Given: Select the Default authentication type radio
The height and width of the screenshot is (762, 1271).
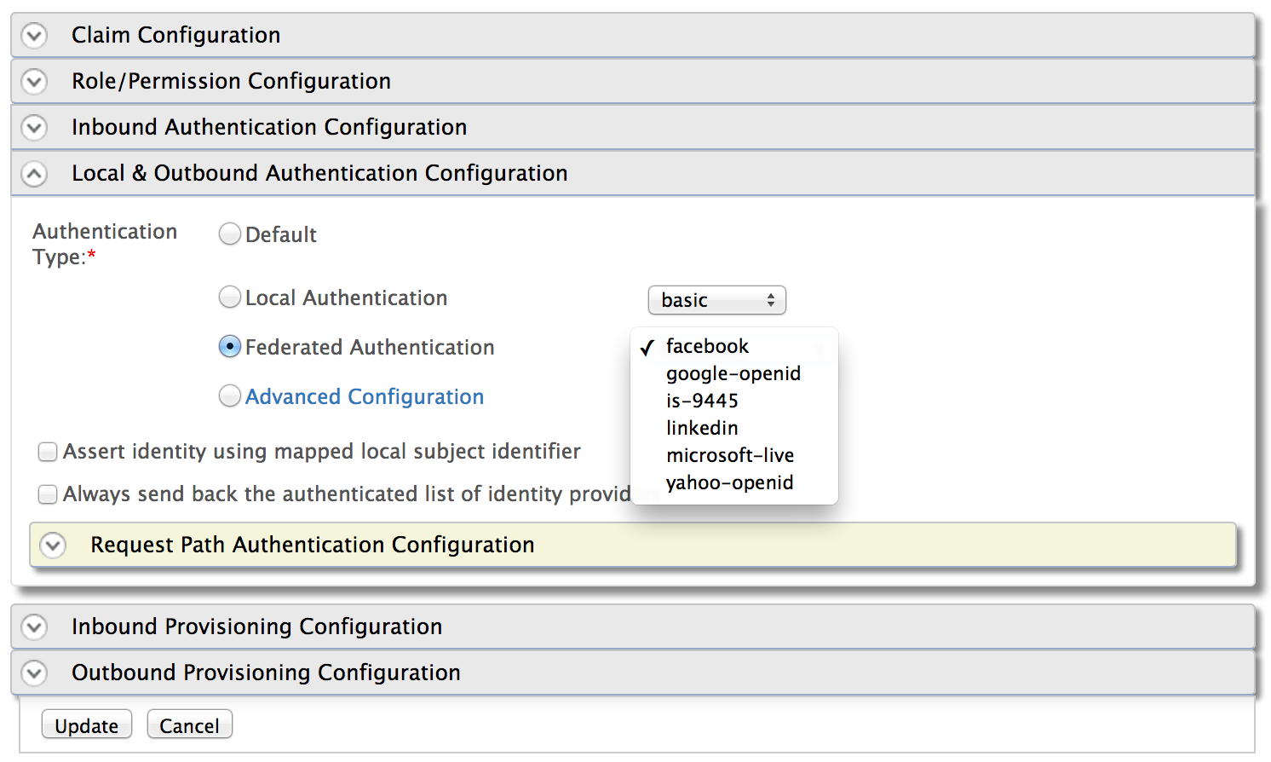Looking at the screenshot, I should 230,234.
